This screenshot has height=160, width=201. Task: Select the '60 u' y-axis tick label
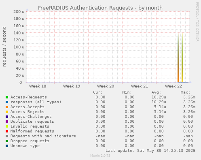point(20,61)
